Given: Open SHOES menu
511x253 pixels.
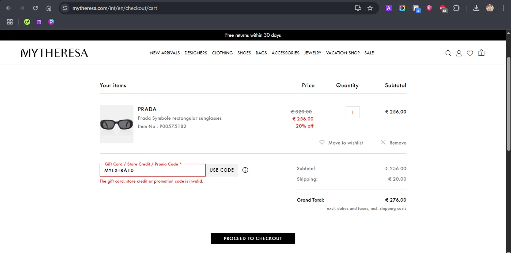Looking at the screenshot, I should coord(244,53).
